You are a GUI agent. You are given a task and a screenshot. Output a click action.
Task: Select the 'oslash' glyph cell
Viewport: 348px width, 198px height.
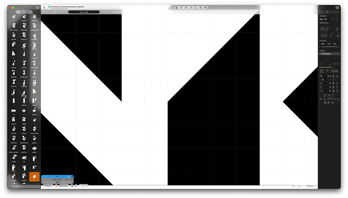coord(34,149)
